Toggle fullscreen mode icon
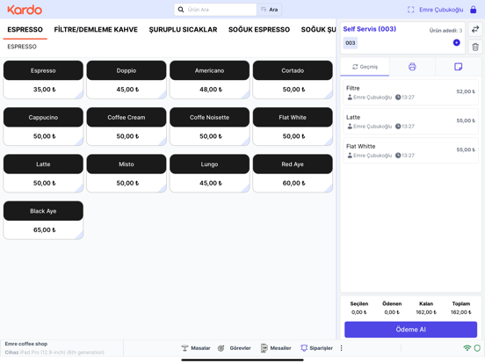The height and width of the screenshot is (364, 485). tap(411, 10)
